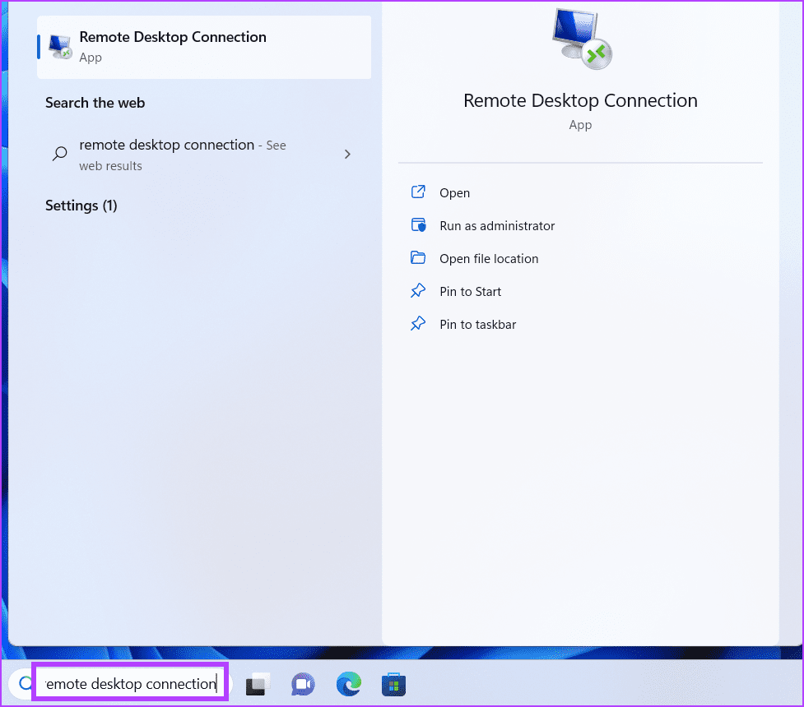Screen dimensions: 804x707
Task: Click the Search the web heading
Action: point(95,103)
